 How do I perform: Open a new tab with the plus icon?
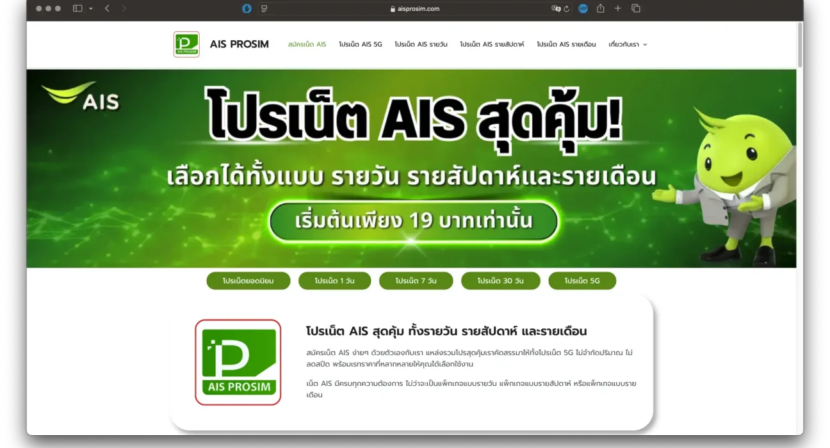(x=618, y=8)
